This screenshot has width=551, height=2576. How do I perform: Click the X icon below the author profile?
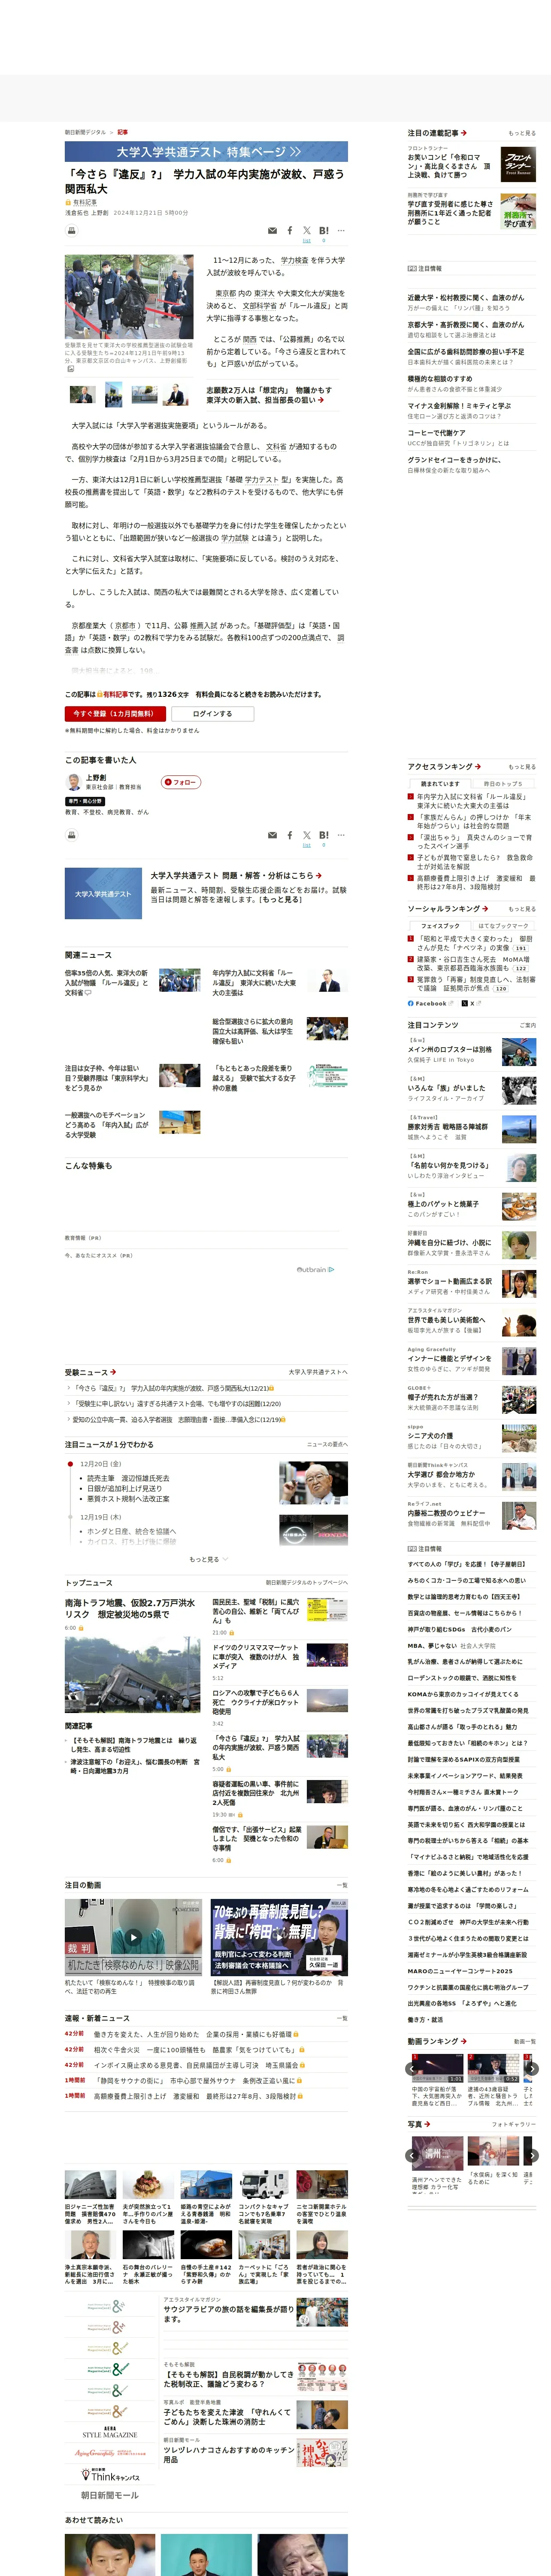pos(307,835)
